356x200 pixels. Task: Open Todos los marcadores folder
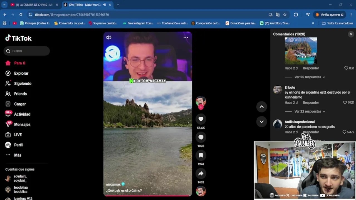(x=337, y=23)
